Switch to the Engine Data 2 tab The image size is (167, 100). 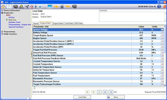pyautogui.click(x=58, y=23)
